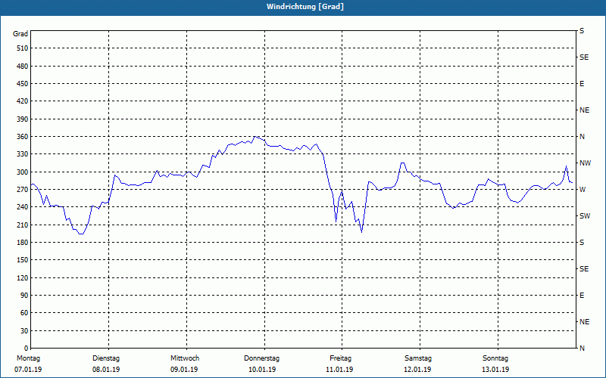Click the date 09.01.19
The height and width of the screenshot is (378, 606).
184,370
